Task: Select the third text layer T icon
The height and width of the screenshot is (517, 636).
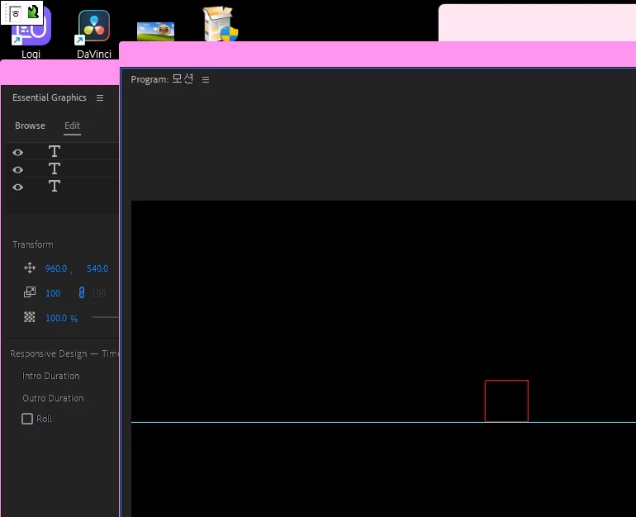Action: (55, 186)
